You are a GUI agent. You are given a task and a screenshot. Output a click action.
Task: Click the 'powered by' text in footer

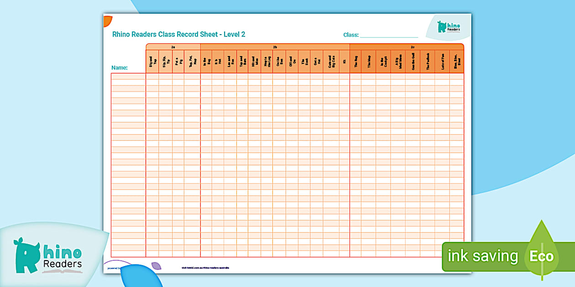click(112, 268)
